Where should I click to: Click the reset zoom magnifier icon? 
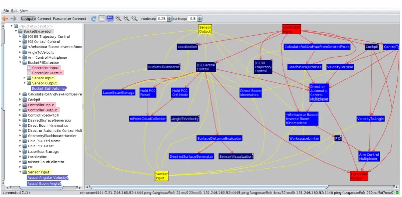click(x=135, y=19)
